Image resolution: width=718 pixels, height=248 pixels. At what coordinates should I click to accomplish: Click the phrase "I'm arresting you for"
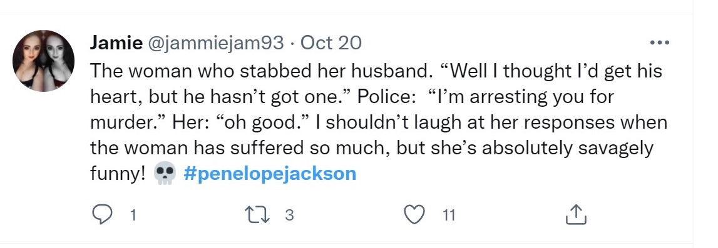pos(521,97)
